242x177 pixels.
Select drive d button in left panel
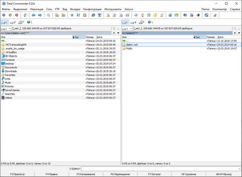(13, 22)
